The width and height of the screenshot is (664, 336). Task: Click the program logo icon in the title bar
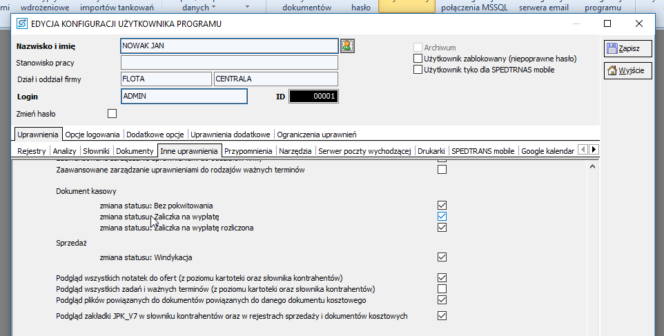(22, 24)
